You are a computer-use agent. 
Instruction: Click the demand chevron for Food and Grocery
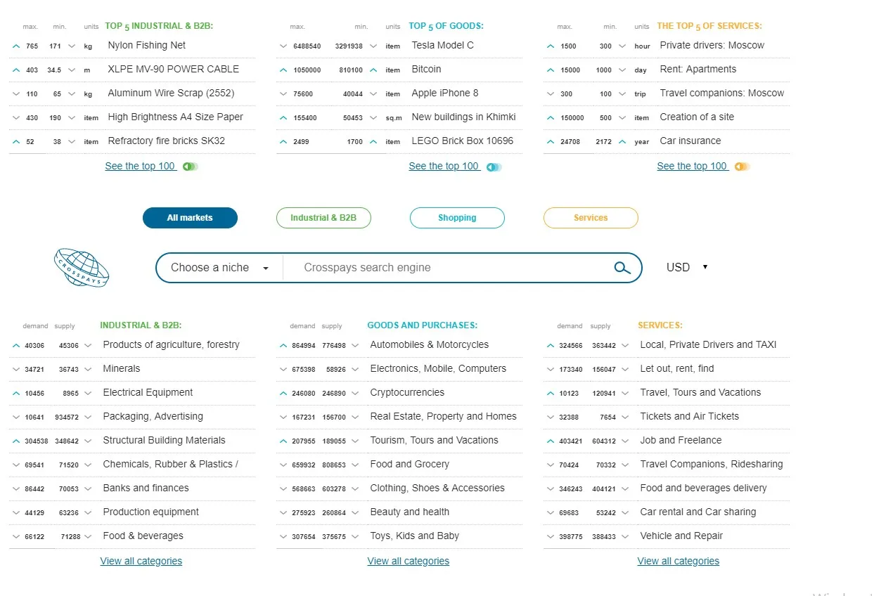click(x=283, y=465)
